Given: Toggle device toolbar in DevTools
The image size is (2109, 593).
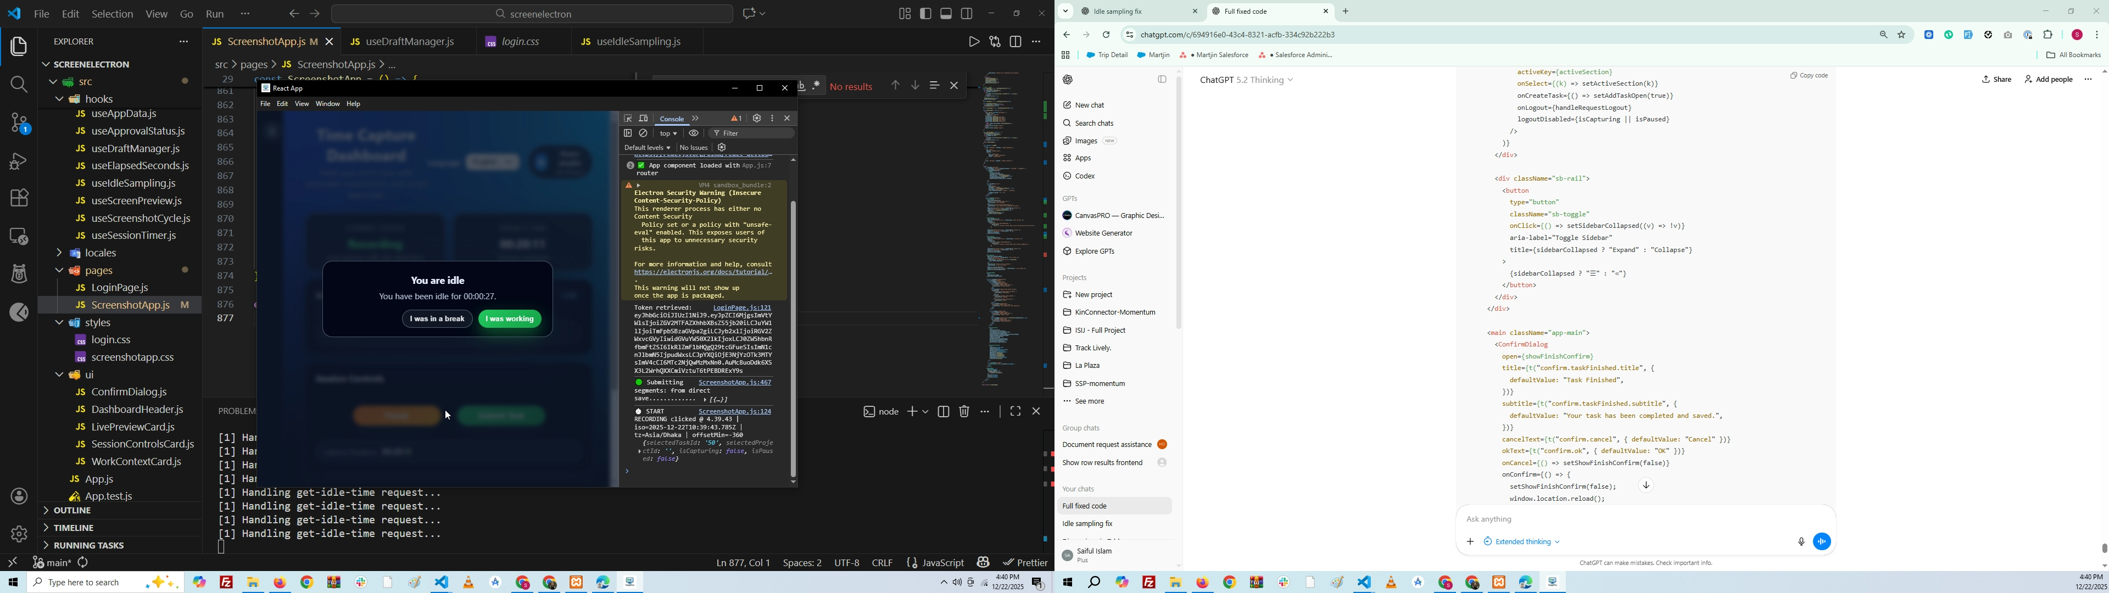Looking at the screenshot, I should pyautogui.click(x=644, y=119).
